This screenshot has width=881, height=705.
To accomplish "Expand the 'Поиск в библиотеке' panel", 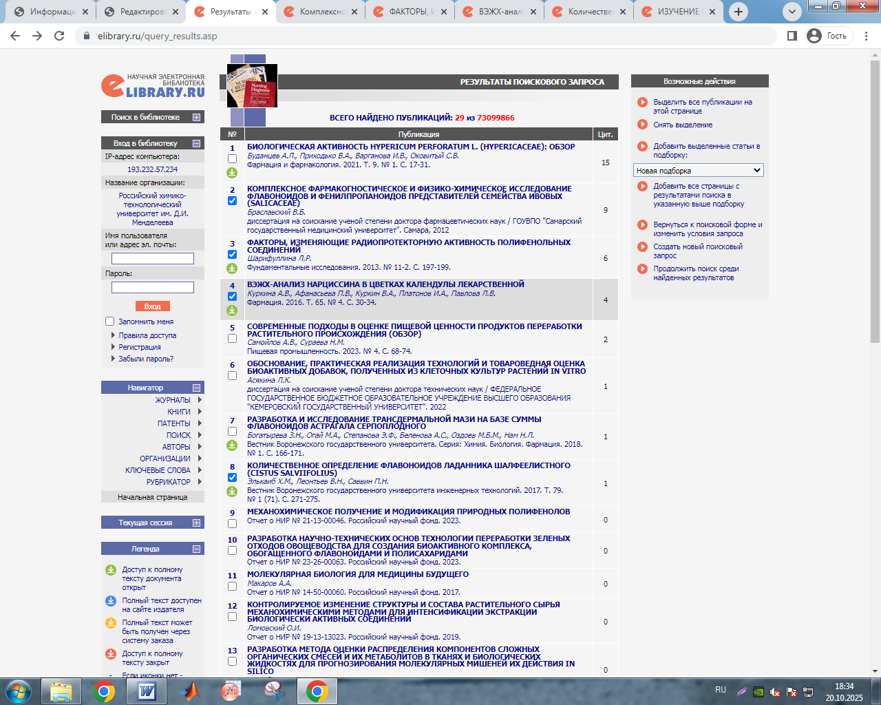I will pos(196,117).
